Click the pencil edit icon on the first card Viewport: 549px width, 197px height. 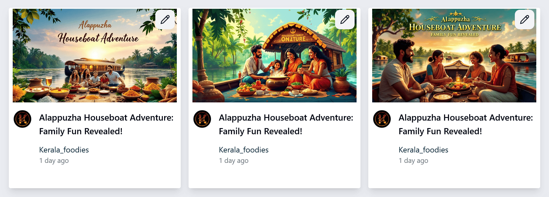[165, 20]
